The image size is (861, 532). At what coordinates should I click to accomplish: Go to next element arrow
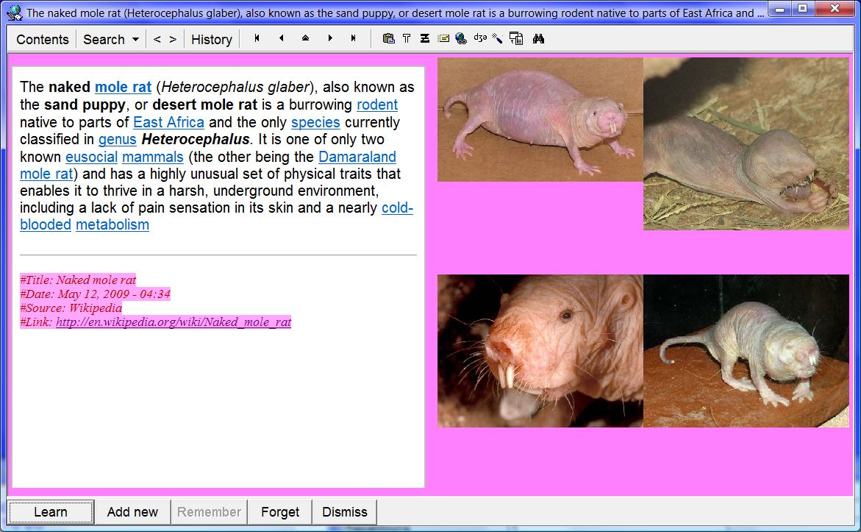click(x=329, y=38)
